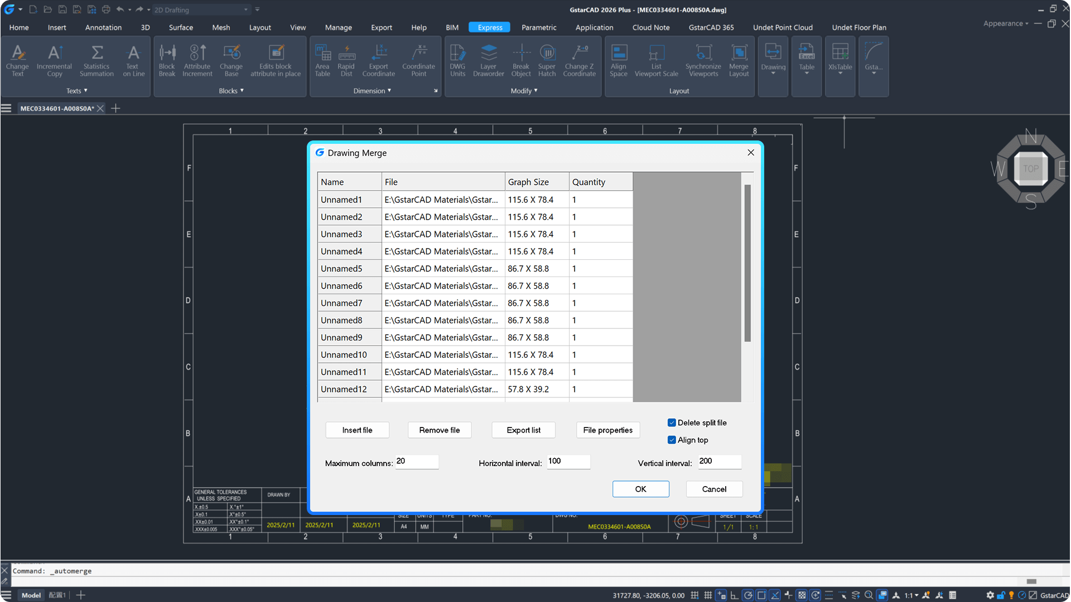Switch to the Parametric ribbon tab
Viewport: 1071px width, 602px height.
pos(538,27)
